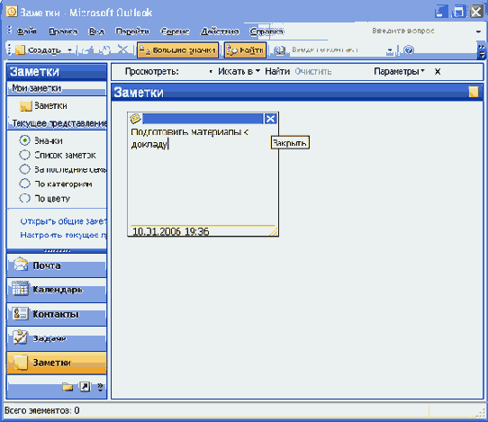
Task: Expand the contact search dropdown arrow
Action: coord(390,50)
